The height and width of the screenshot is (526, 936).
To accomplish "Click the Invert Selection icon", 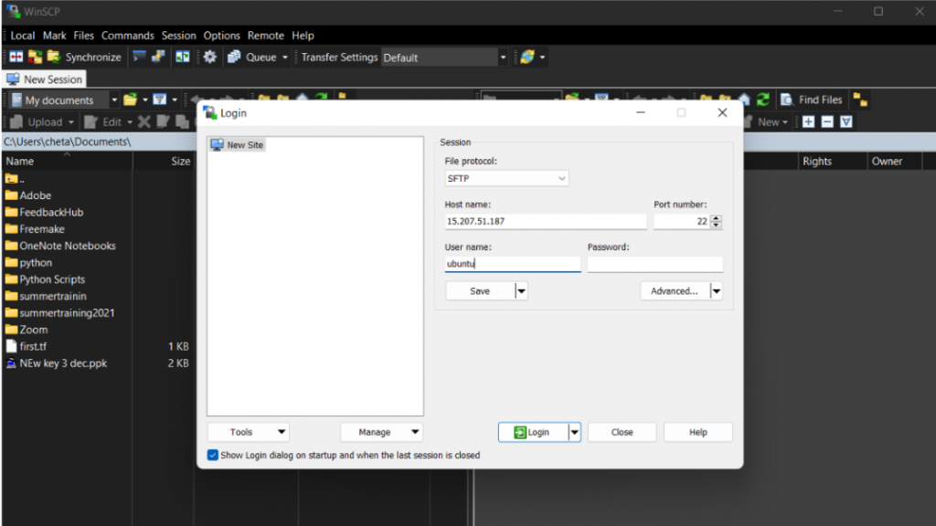I will tap(846, 121).
